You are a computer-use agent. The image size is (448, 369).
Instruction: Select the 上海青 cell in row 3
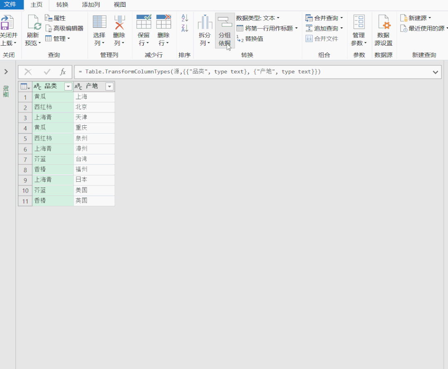pos(53,117)
